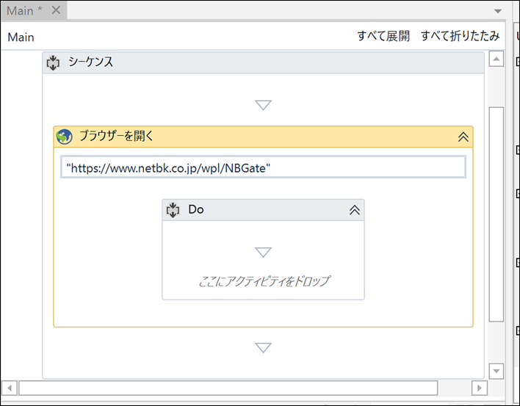This screenshot has height=406, width=520.
Task: Click the drop triangle inside the Do container
Action: pos(264,253)
